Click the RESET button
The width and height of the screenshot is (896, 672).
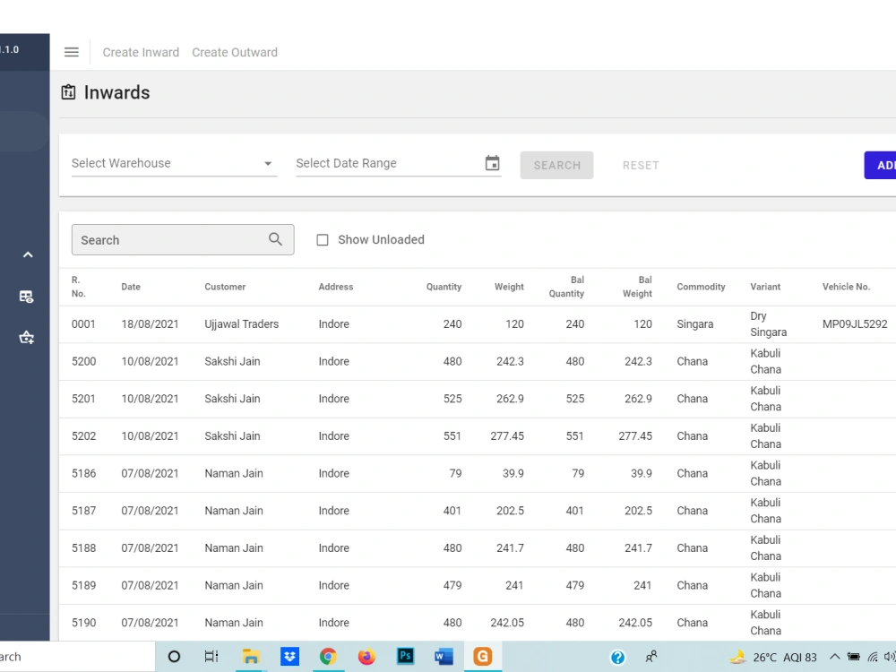(641, 165)
